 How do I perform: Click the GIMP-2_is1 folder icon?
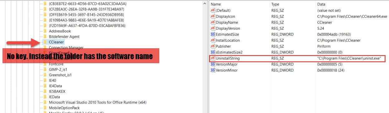tap(45, 69)
